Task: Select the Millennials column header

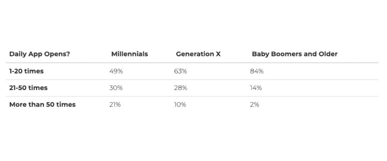Action: click(129, 54)
